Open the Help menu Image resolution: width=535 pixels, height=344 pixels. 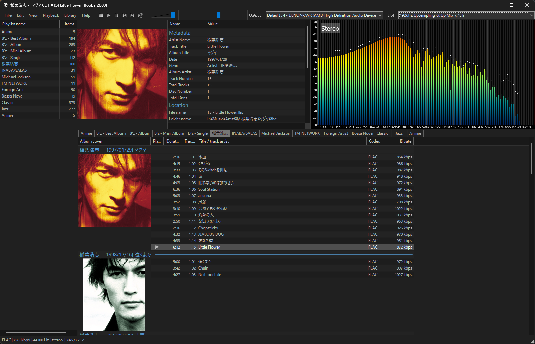(x=86, y=15)
